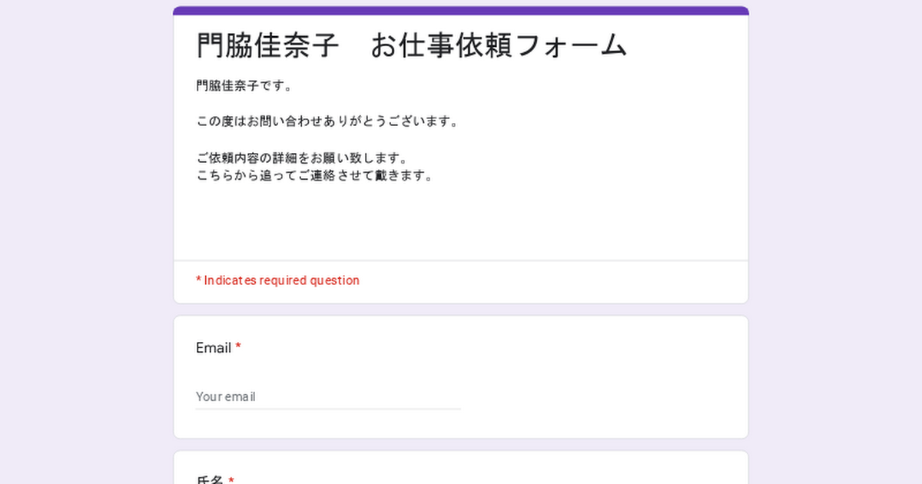
Task: Click the ご依頼内容の詳細 description line
Action: [x=301, y=157]
